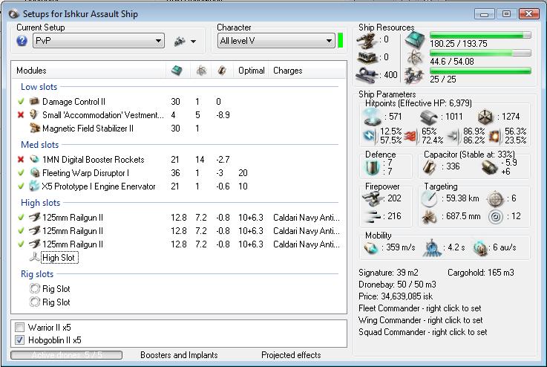Screen dimensions: 547x367
Task: Click the armor hitpoints icon
Action: pos(428,117)
